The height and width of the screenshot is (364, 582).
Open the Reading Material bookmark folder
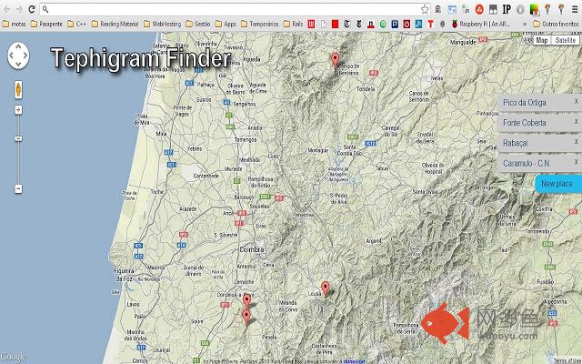[x=115, y=25]
